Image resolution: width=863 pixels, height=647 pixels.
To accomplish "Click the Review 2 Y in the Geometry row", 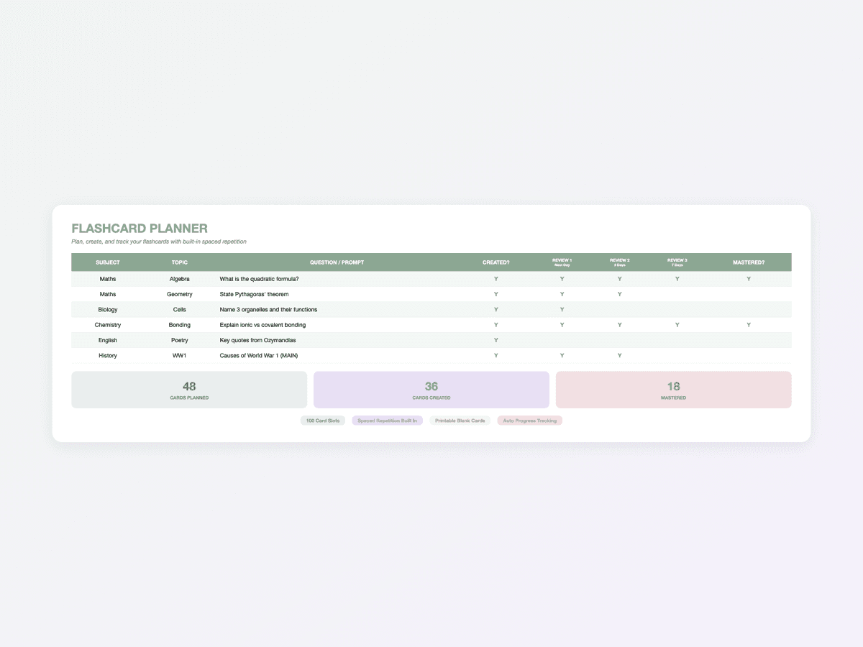I will coord(619,294).
